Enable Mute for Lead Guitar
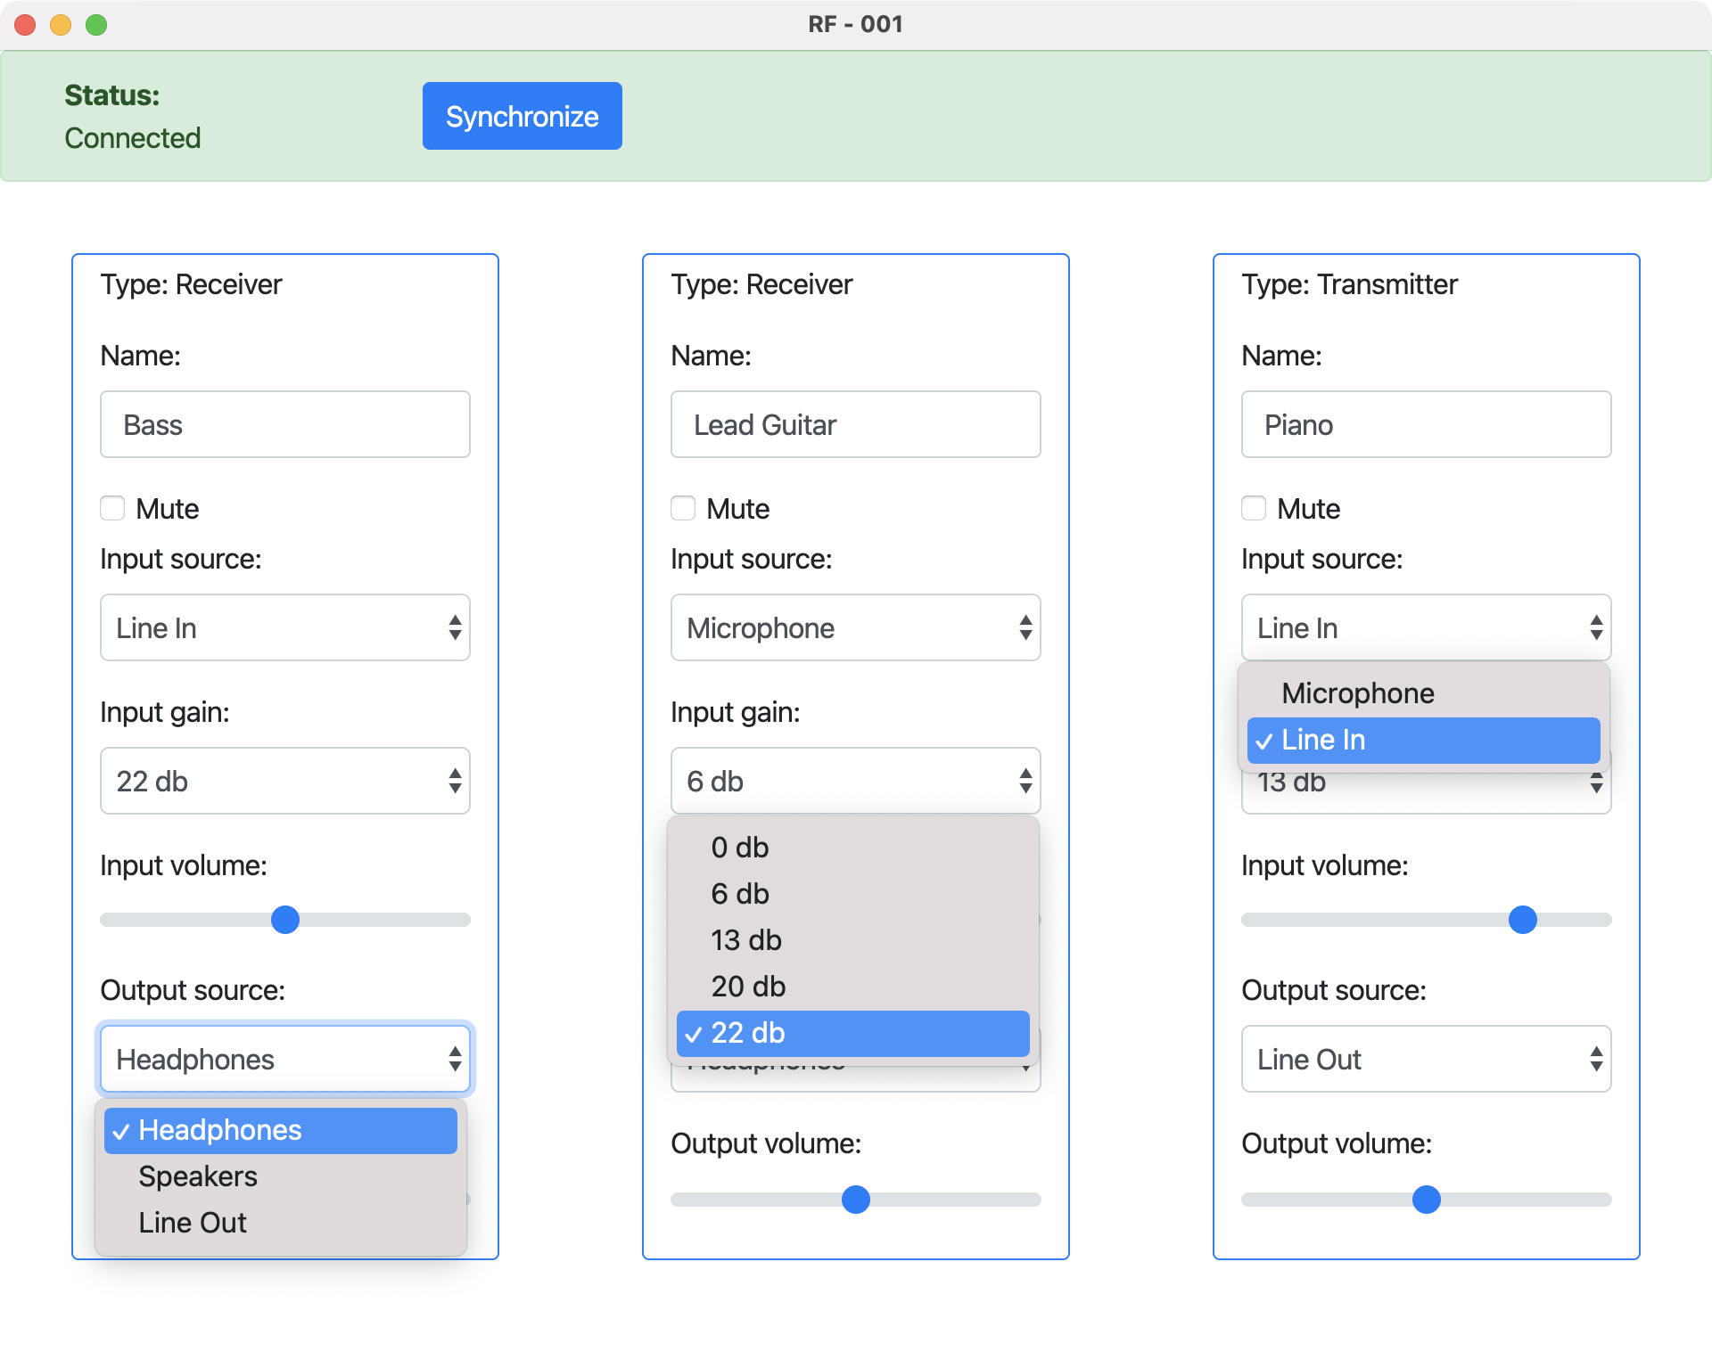1712x1360 pixels. 683,508
